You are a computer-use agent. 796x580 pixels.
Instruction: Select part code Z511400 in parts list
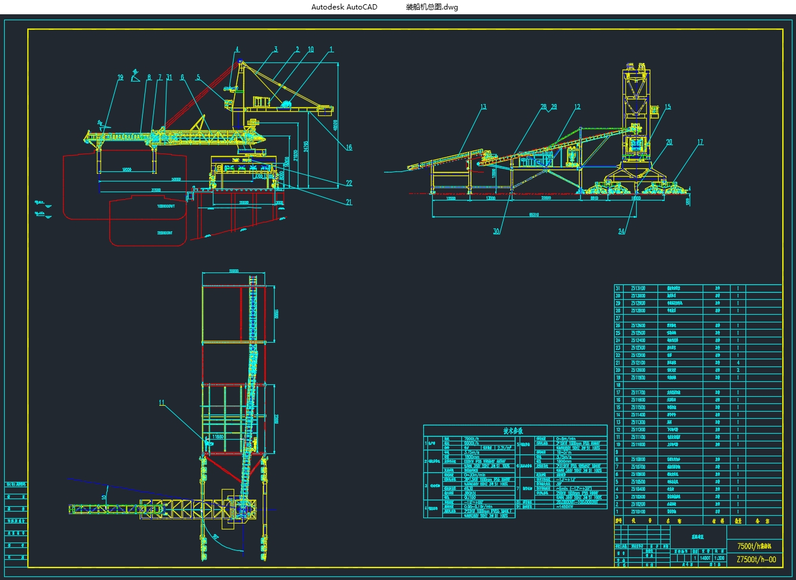point(638,415)
